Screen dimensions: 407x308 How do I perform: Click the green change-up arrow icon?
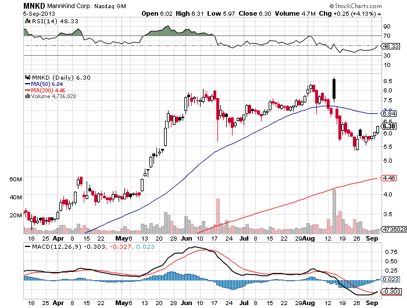[379, 14]
